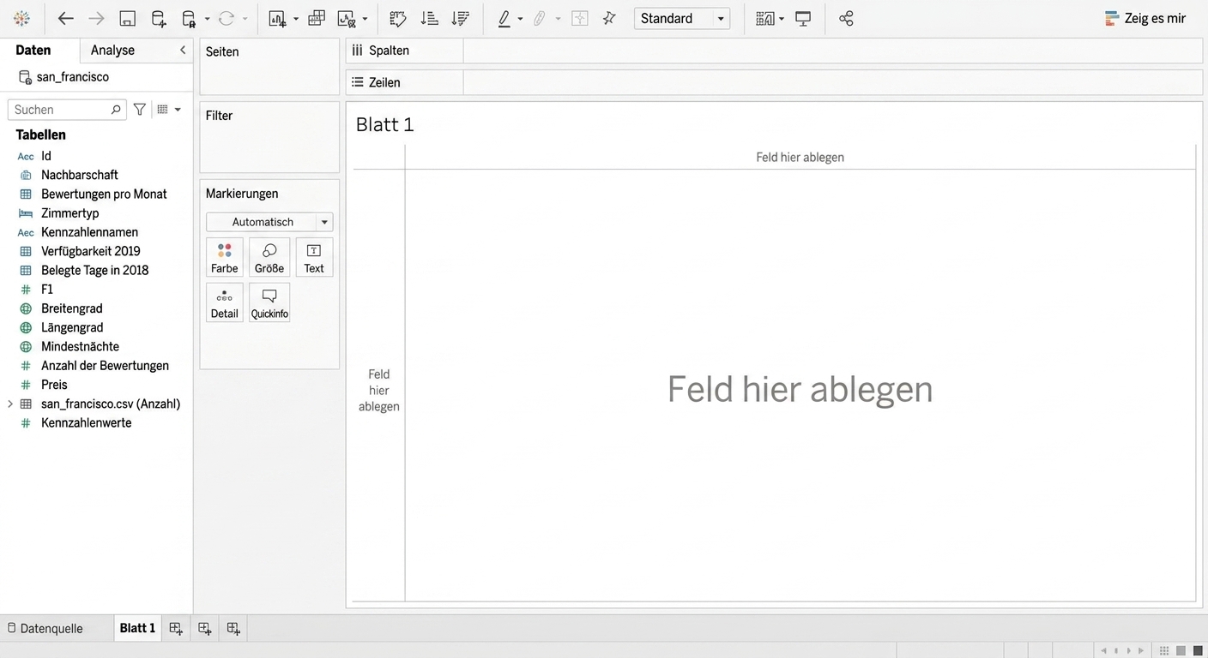
Task: Duplicate the current sheet icon
Action: coord(317,18)
